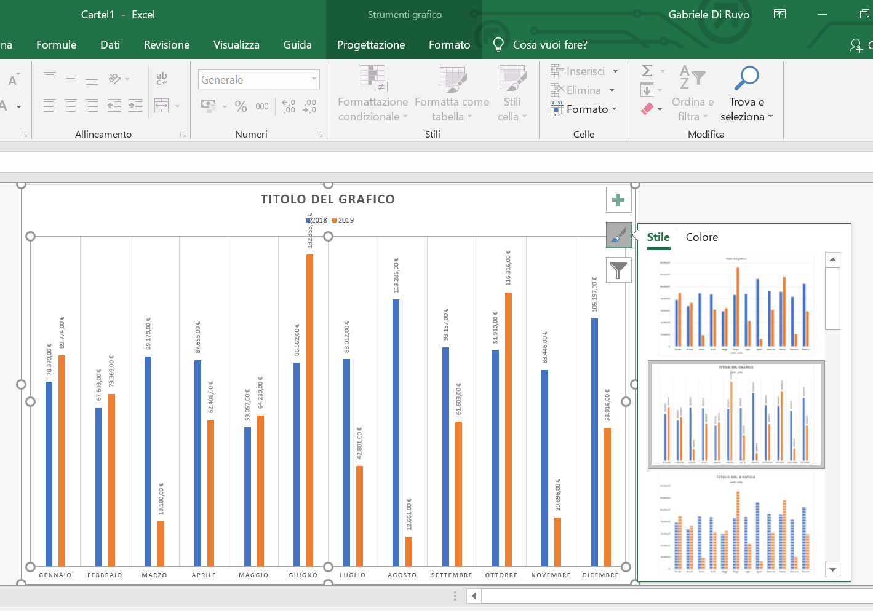The width and height of the screenshot is (873, 611).
Task: Open the Numeri dialog launcher
Action: pyautogui.click(x=320, y=134)
